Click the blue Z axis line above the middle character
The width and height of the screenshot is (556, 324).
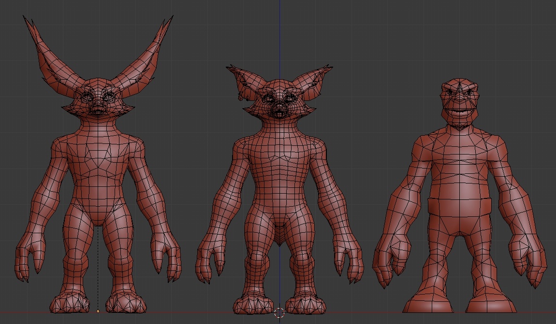[279, 29]
